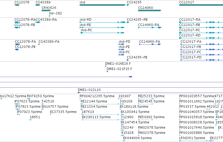Select the ckd gene bar

click(103, 5)
